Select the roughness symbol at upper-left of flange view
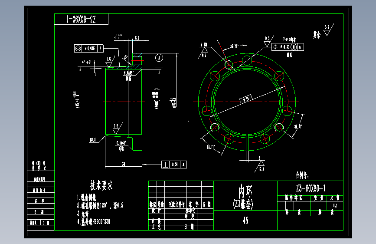 [x=203, y=53]
